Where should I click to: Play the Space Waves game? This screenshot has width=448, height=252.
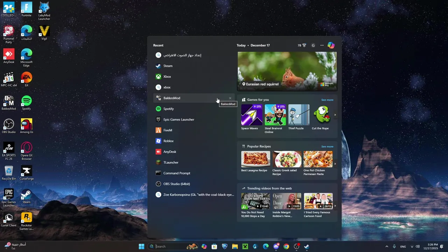252,117
